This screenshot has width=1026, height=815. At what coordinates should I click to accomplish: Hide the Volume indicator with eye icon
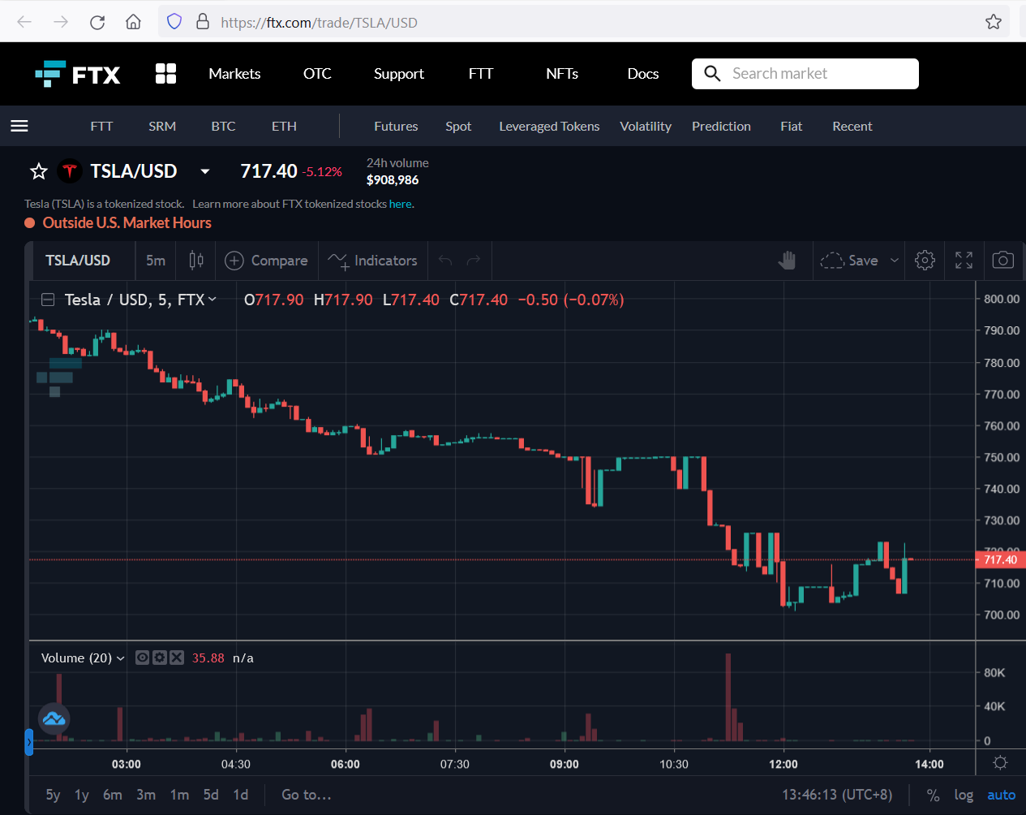[142, 658]
